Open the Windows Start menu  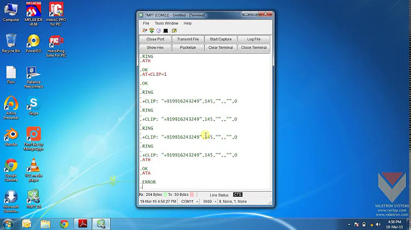click(7, 224)
